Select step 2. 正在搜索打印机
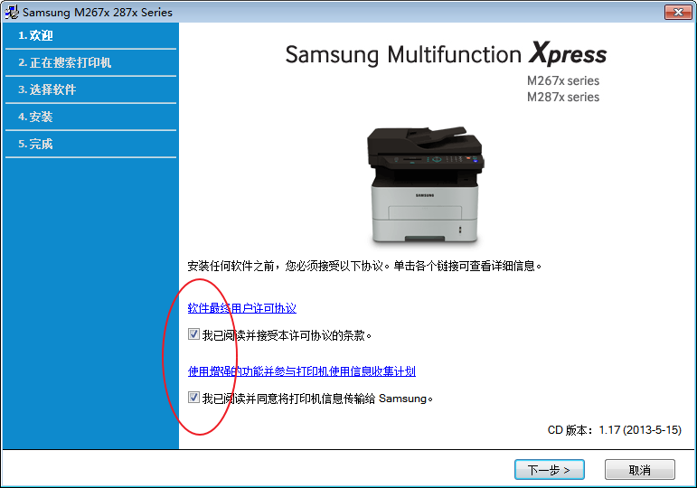 pyautogui.click(x=65, y=62)
